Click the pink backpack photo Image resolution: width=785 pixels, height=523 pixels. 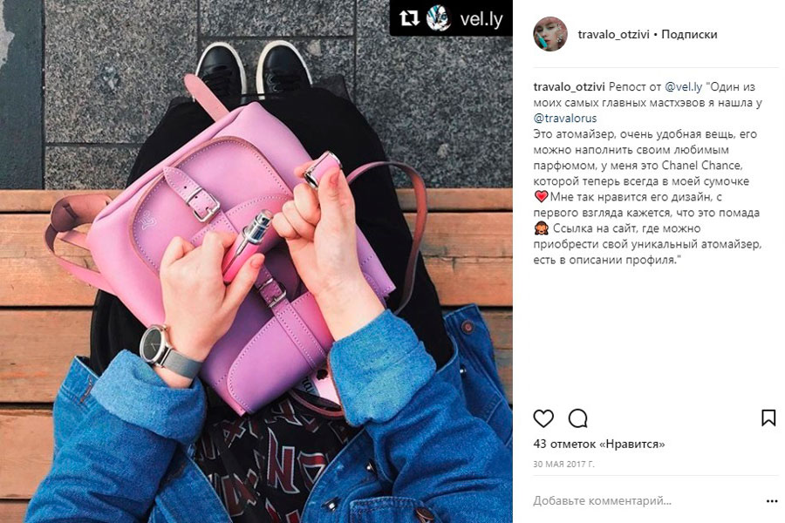[x=256, y=261]
